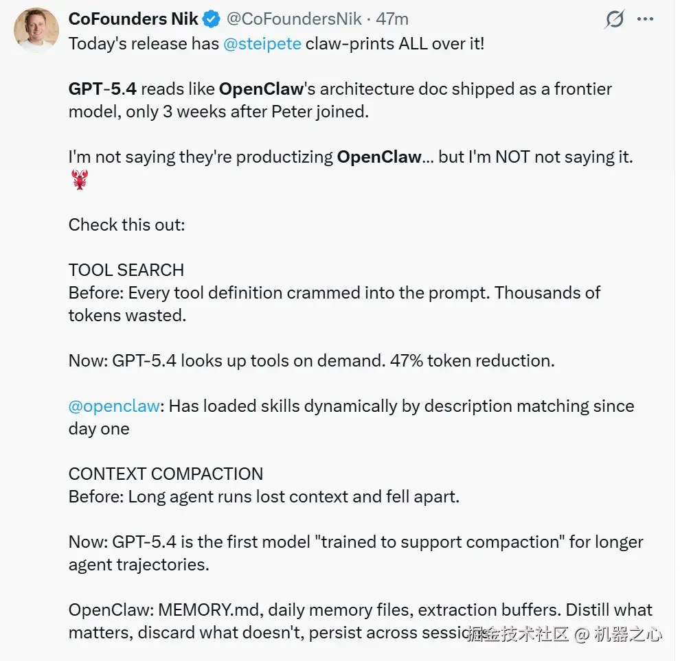Click the @openclaw mention link
Screen dimensions: 680x661
114,406
